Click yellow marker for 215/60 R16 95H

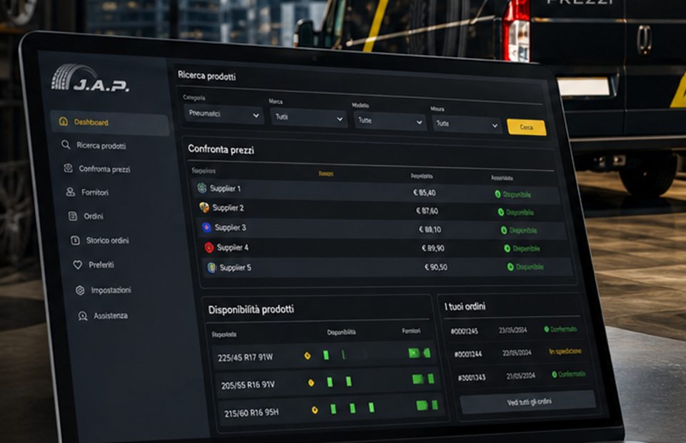click(x=314, y=409)
